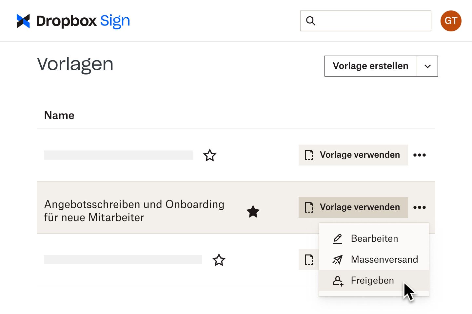Click the Dropbox Sign logo
The height and width of the screenshot is (314, 472).
(73, 21)
